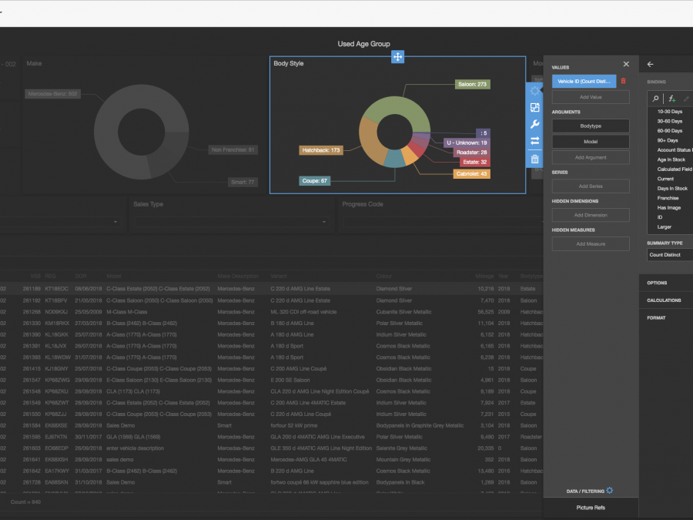
Task: Click the Data/Filtering gear icon
Action: pyautogui.click(x=608, y=490)
